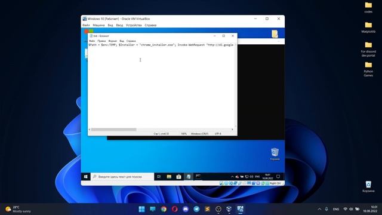Click the guest network tray icon

pos(247,177)
